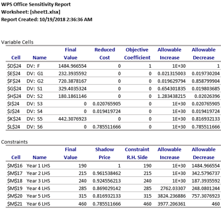The height and width of the screenshot is (215, 221).
Task: Click the name 'DV: S4'
Action: tap(35, 111)
